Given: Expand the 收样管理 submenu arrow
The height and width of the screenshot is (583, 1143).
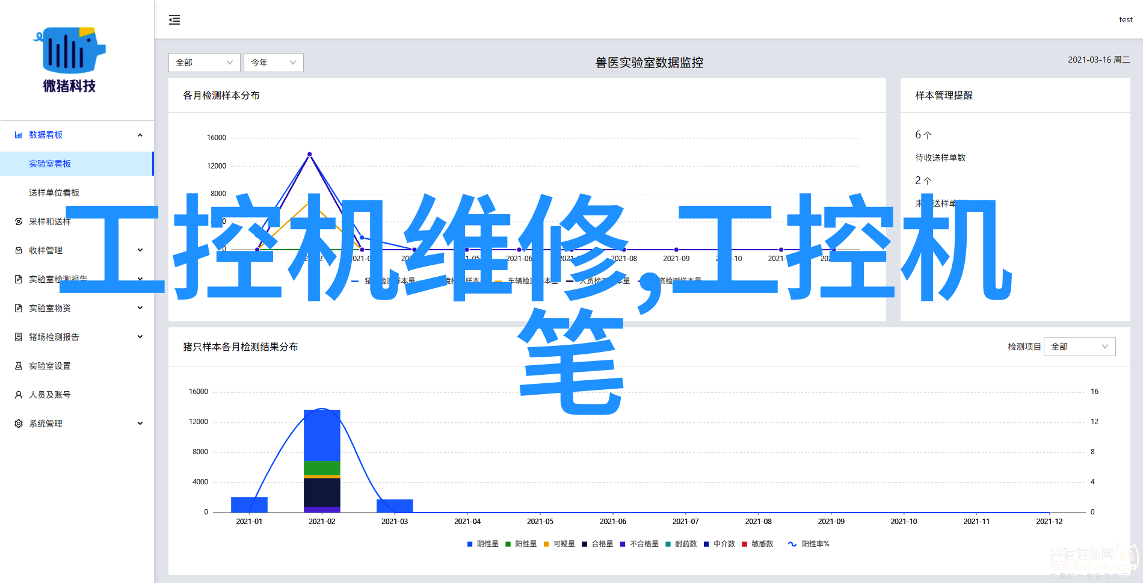Looking at the screenshot, I should [140, 250].
